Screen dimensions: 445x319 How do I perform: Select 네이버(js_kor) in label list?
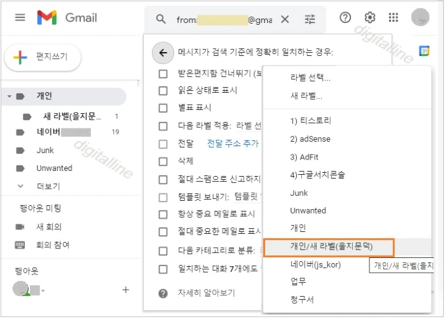(315, 265)
